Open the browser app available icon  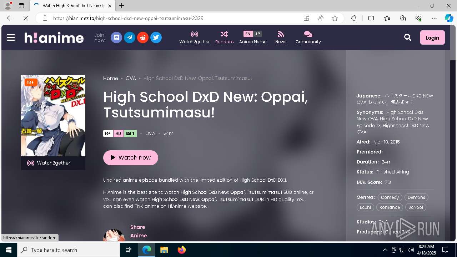(306, 18)
